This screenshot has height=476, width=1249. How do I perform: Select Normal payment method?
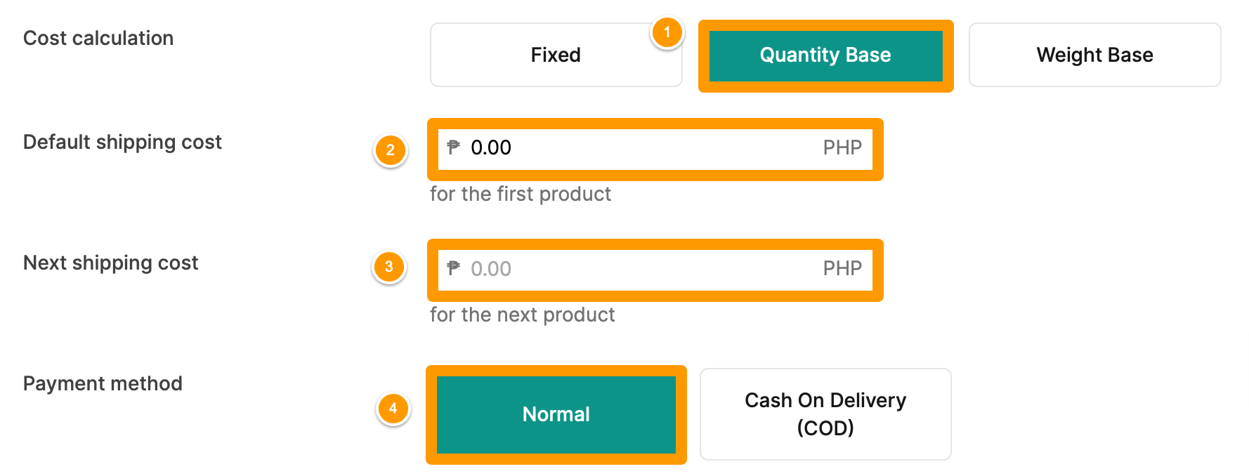click(556, 414)
